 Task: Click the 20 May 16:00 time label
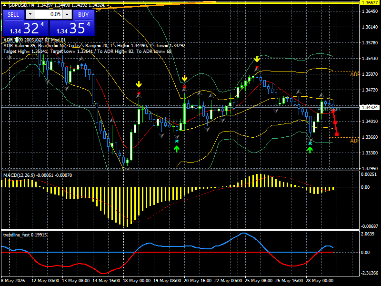(x=198, y=280)
